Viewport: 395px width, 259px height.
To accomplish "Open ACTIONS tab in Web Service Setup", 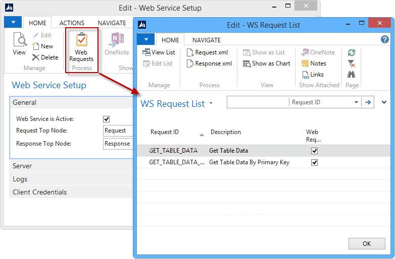I will tap(72, 23).
